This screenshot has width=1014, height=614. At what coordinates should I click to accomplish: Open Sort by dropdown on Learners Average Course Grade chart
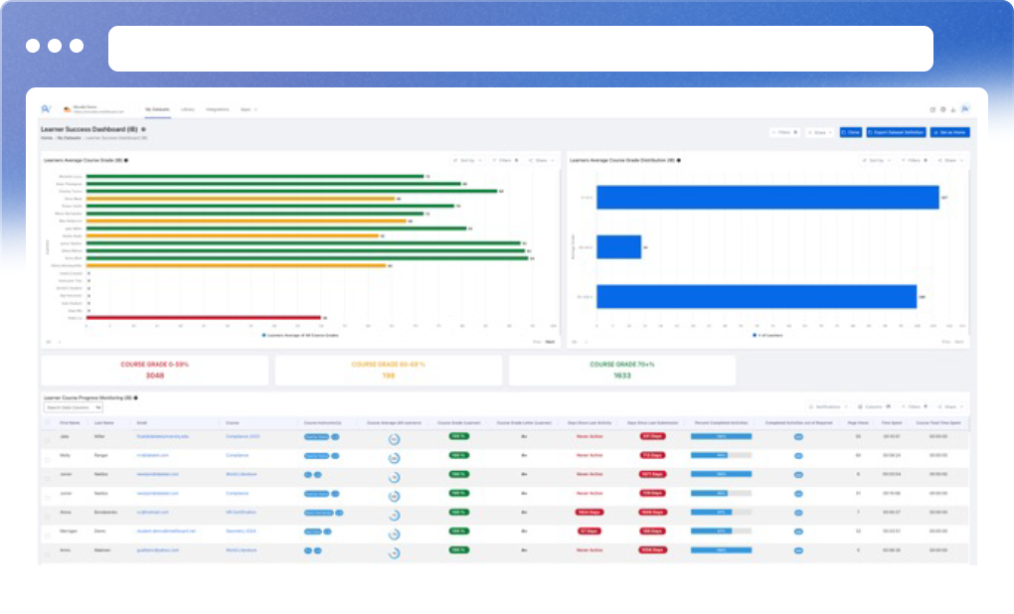coord(467,160)
